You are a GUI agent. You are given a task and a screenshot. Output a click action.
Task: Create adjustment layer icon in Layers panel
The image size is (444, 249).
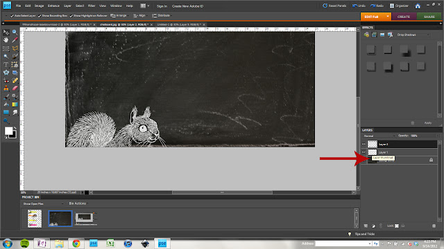(373, 226)
